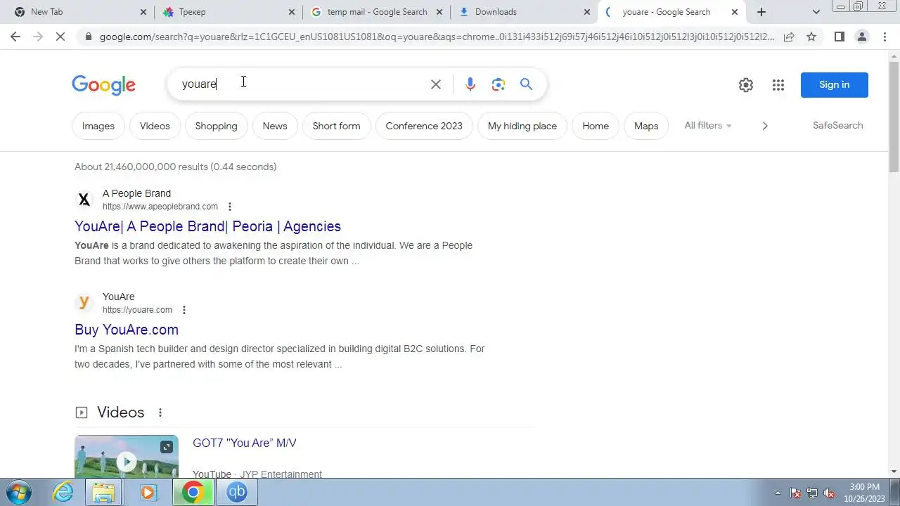Image resolution: width=900 pixels, height=506 pixels.
Task: Open the tab search dropdown arrow
Action: (816, 12)
